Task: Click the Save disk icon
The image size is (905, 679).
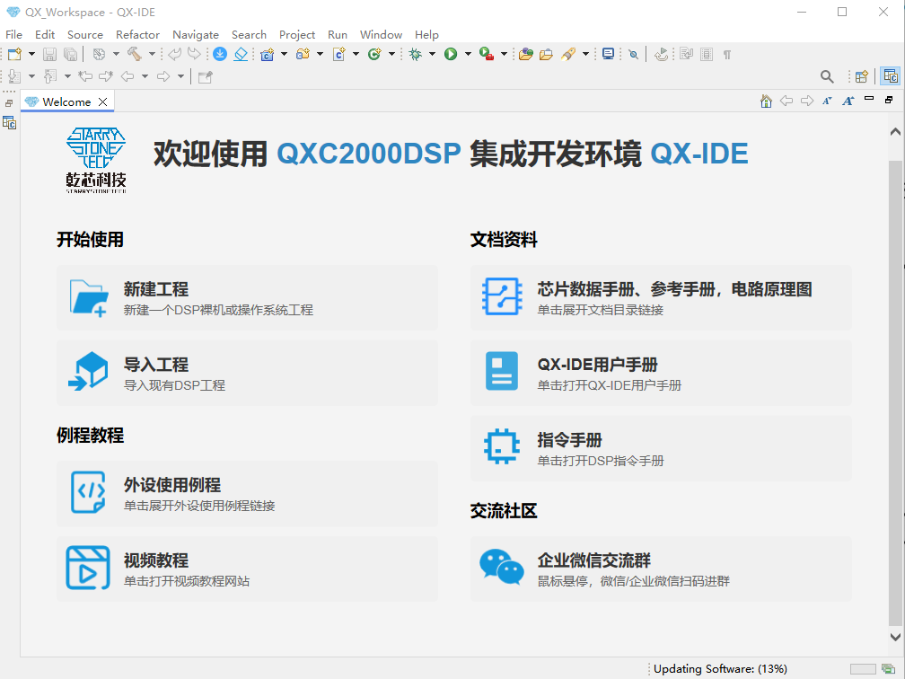Action: pyautogui.click(x=49, y=54)
